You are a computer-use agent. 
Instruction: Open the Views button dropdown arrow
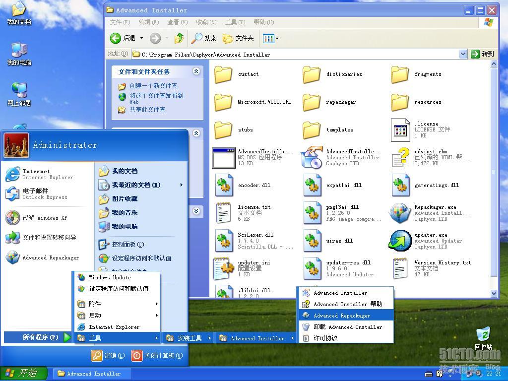coord(277,38)
